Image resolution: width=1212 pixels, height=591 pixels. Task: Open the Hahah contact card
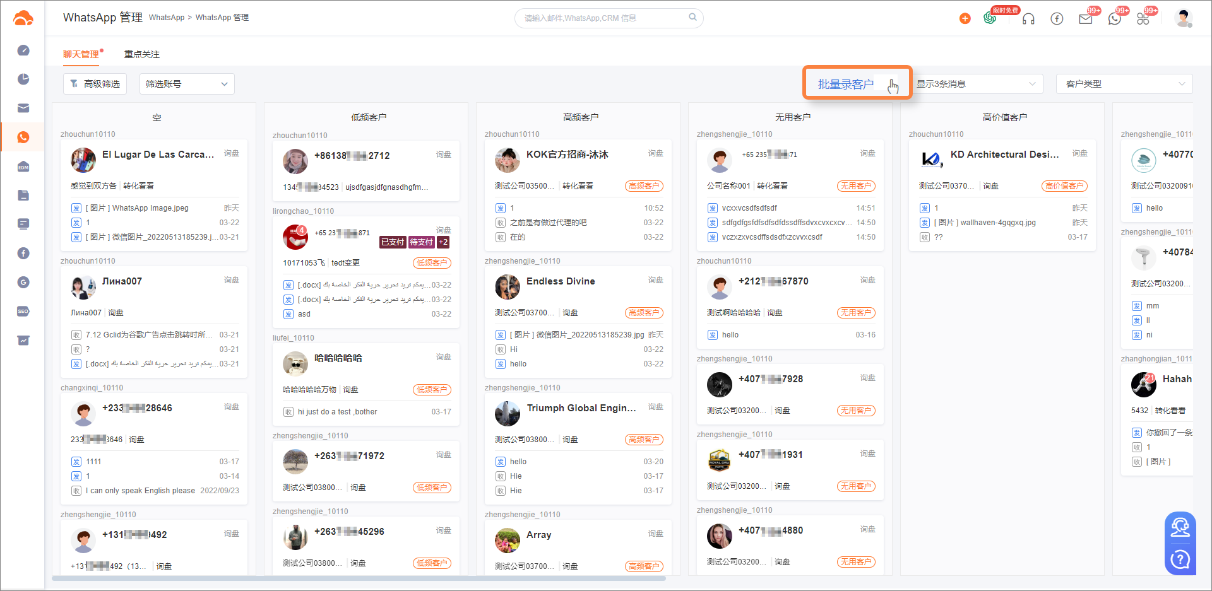tap(1157, 421)
